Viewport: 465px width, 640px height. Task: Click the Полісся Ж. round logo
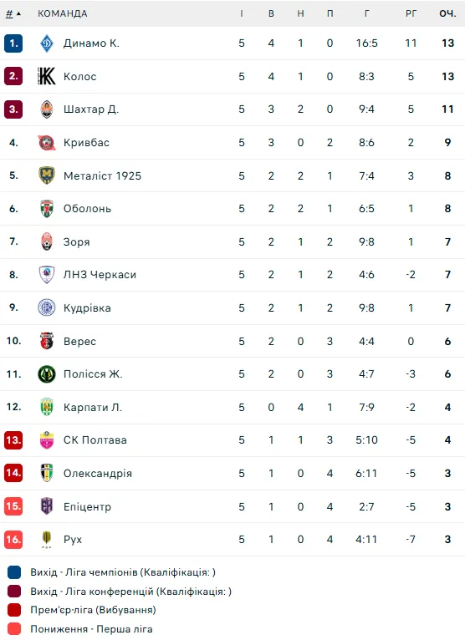click(x=47, y=373)
